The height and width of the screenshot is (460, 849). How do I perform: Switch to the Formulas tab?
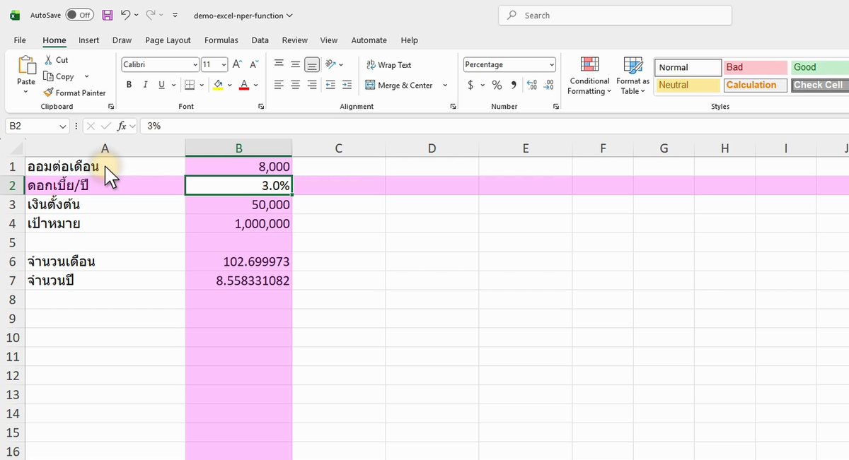coord(221,40)
